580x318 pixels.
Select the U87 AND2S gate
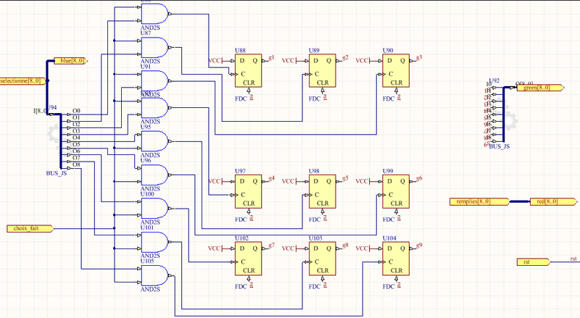pyautogui.click(x=157, y=47)
